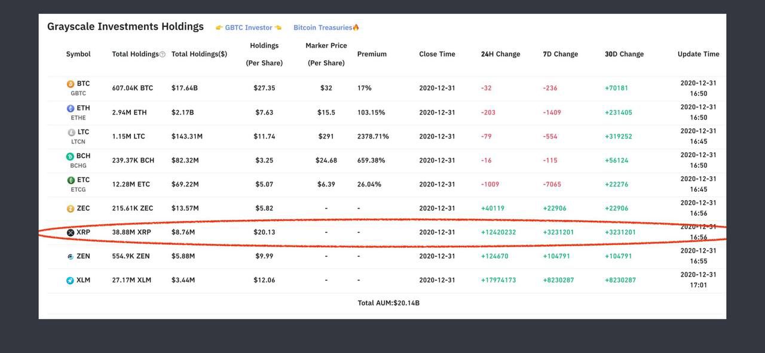
Task: Click the Premium column header
Action: point(372,54)
